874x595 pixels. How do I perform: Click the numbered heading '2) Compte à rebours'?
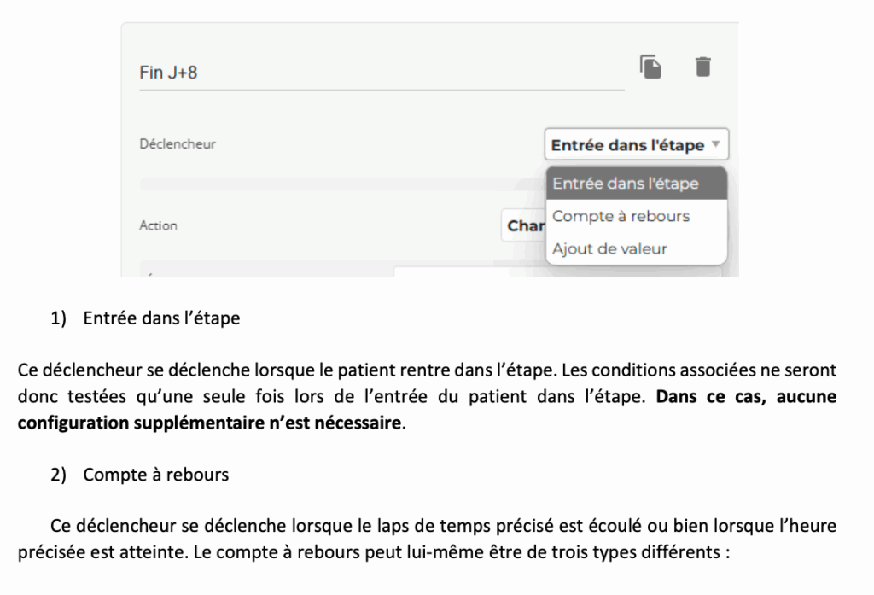click(139, 475)
